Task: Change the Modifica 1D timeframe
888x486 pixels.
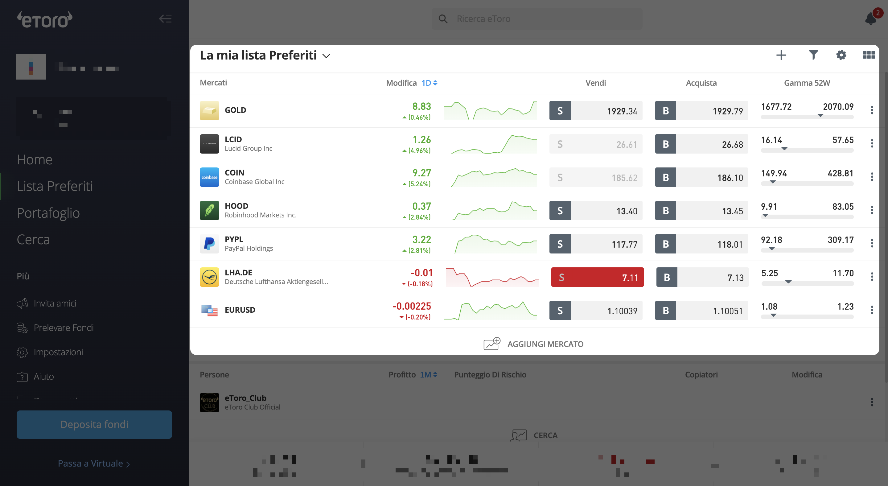Action: click(x=429, y=83)
